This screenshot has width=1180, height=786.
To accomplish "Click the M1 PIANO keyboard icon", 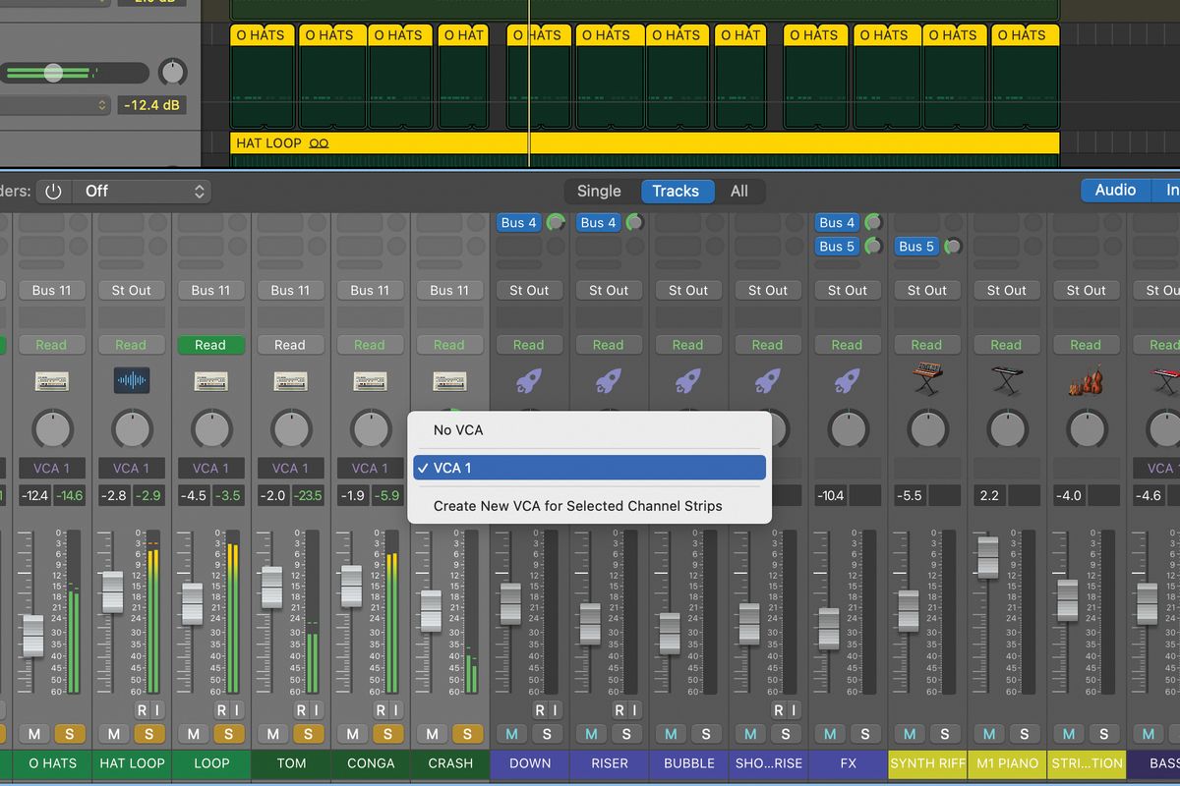I will 1007,380.
